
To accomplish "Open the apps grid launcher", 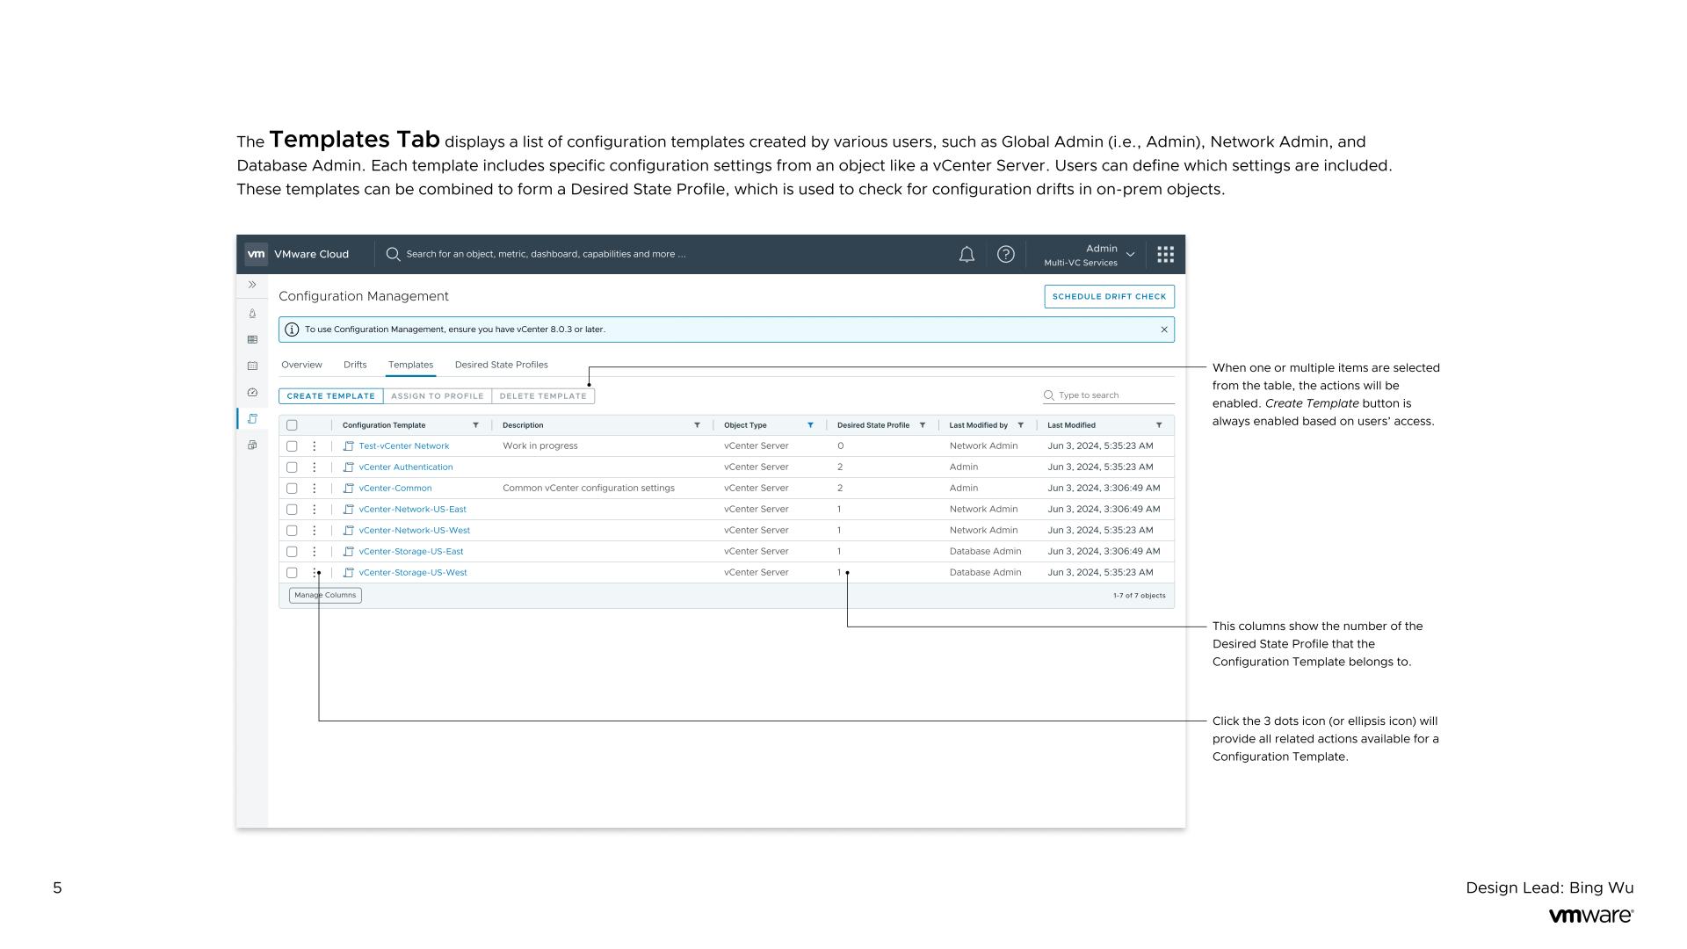I will coord(1165,254).
